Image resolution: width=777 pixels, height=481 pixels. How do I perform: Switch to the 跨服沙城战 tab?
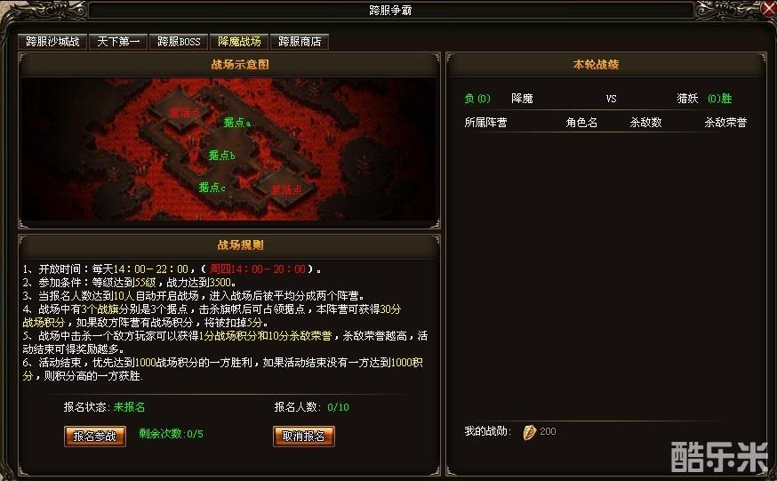pyautogui.click(x=52, y=42)
